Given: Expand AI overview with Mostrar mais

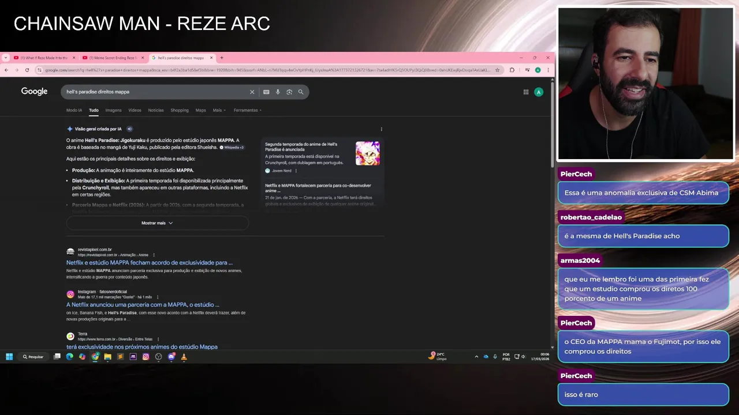Looking at the screenshot, I should tap(157, 223).
